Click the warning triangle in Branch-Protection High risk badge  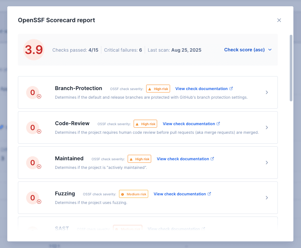coord(150,88)
